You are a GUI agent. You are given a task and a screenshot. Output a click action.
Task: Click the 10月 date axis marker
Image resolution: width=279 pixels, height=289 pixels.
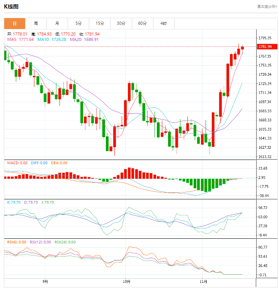coord(126,282)
